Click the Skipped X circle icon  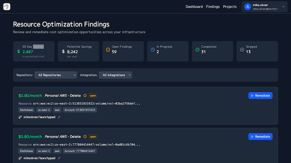tap(242, 50)
